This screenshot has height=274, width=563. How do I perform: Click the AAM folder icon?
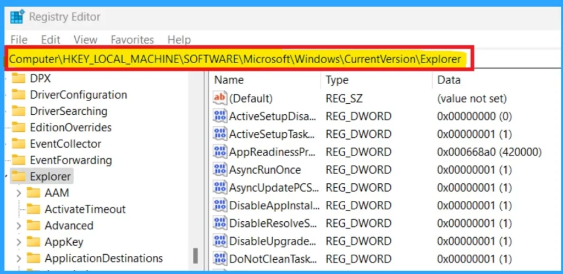[x=34, y=193]
